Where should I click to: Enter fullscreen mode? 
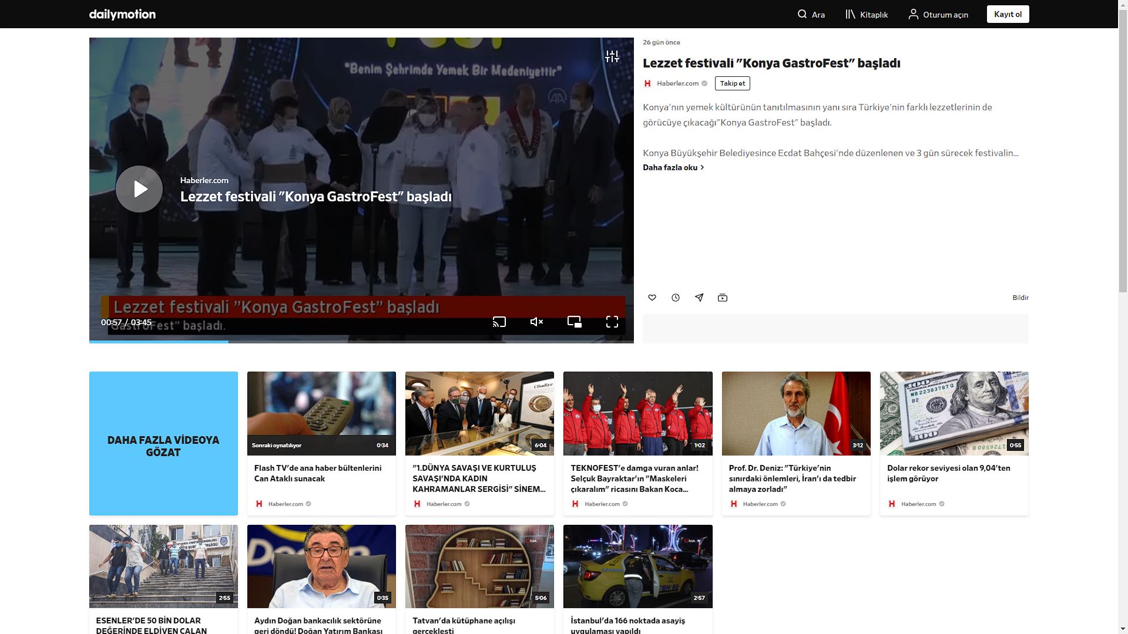tap(612, 322)
